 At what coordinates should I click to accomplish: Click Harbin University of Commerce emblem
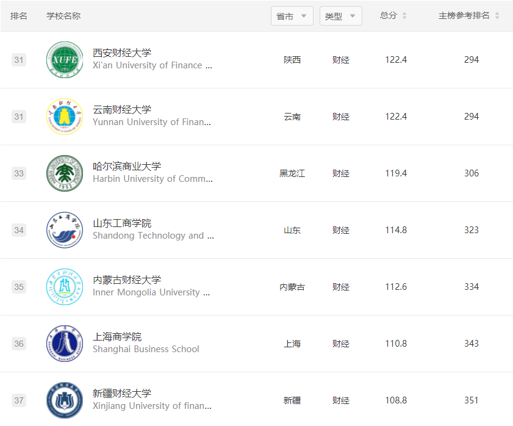click(65, 173)
